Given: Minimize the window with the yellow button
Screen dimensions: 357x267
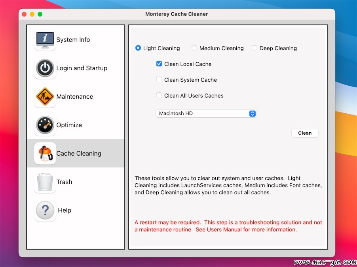Looking at the screenshot, I should 32,14.
